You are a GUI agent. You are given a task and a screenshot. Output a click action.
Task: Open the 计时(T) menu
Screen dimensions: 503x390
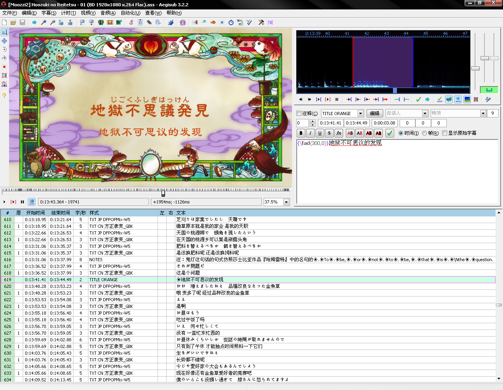pyautogui.click(x=68, y=13)
